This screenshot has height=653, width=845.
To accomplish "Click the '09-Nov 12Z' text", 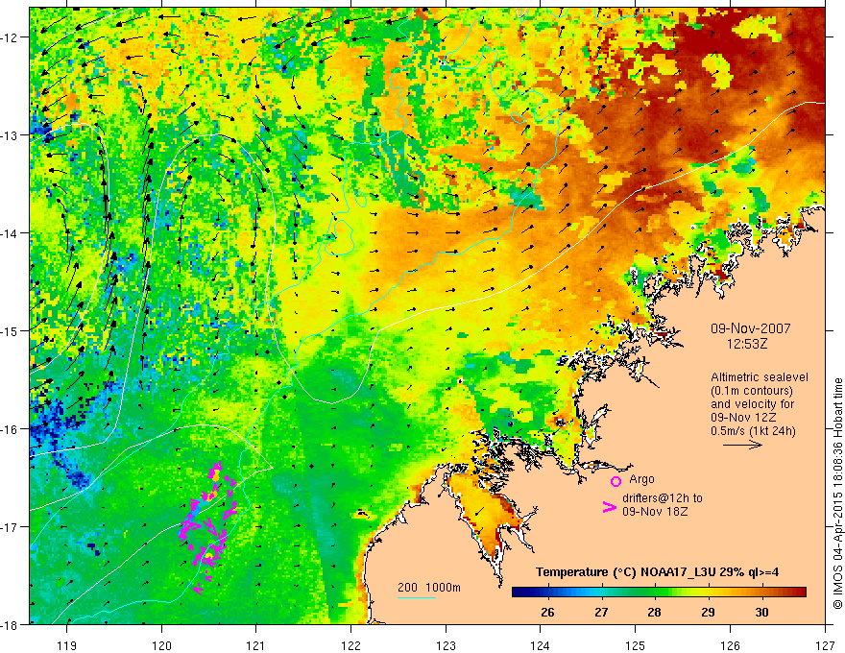I will pos(743,418).
